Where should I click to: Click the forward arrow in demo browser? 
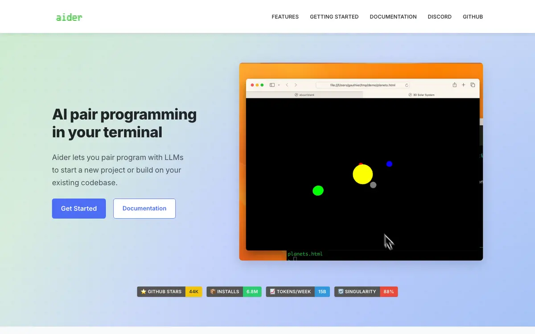click(296, 85)
